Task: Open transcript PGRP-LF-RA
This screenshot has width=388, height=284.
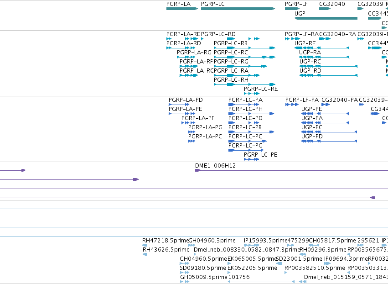Action: [302, 34]
